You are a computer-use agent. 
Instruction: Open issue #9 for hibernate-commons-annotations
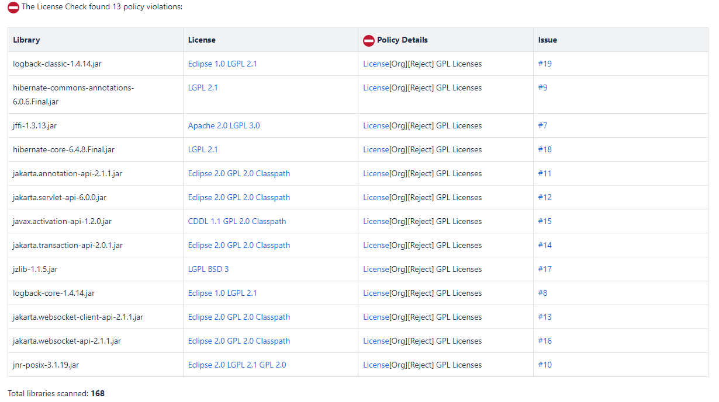pos(542,88)
